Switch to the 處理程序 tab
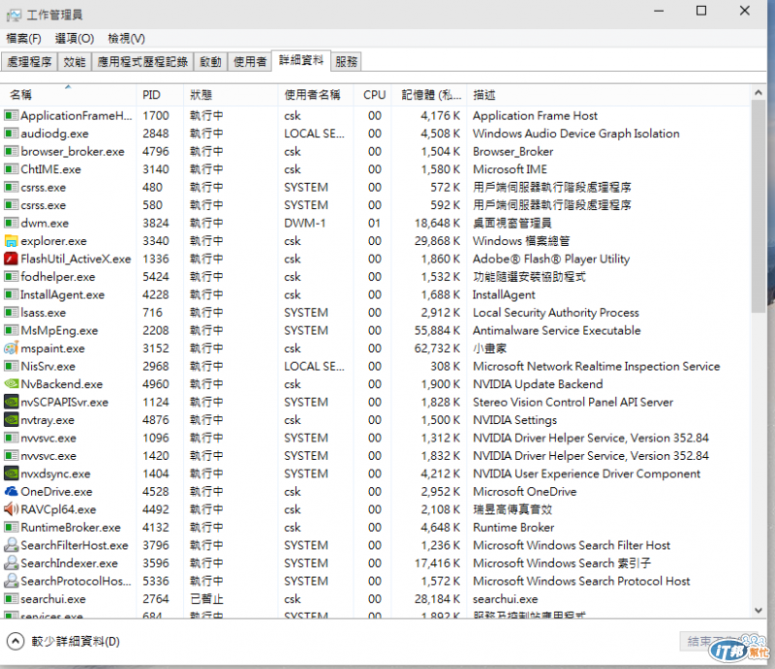Image resolution: width=775 pixels, height=669 pixels. click(29, 62)
